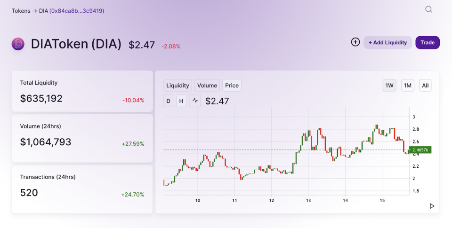Click the Total Liquidity card
This screenshot has height=228, width=452.
(x=82, y=92)
